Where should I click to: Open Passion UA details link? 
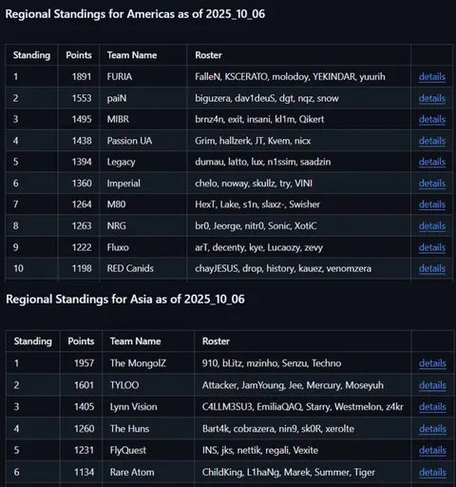point(432,141)
